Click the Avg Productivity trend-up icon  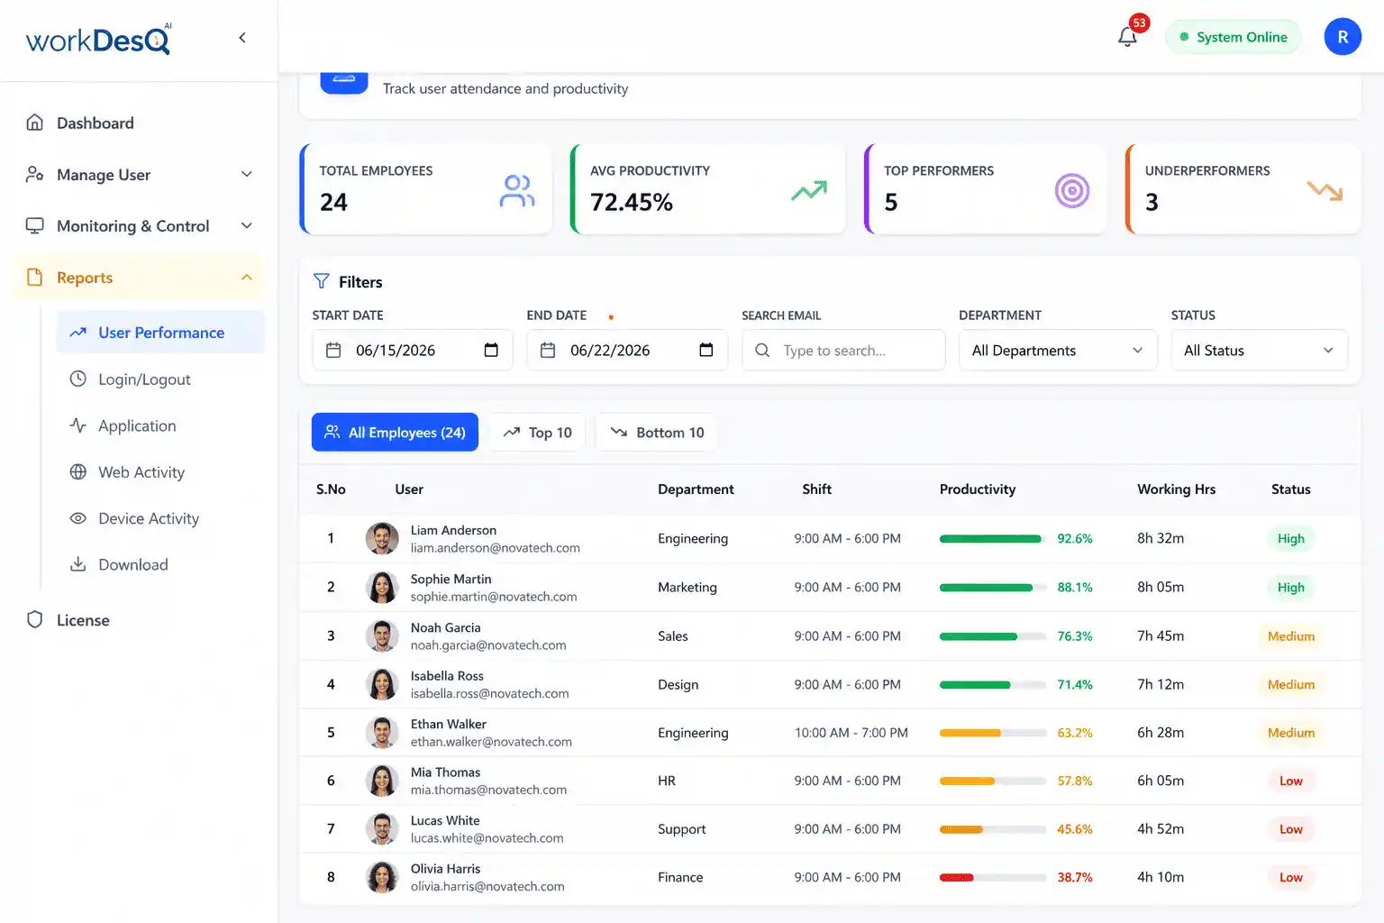[809, 191]
